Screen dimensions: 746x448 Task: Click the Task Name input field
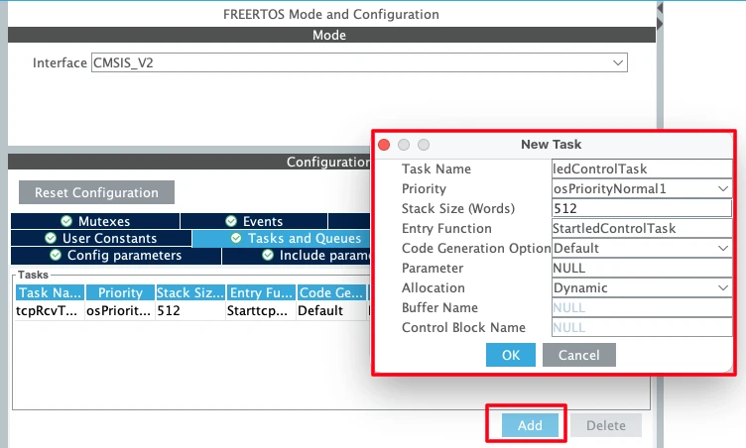[642, 168]
